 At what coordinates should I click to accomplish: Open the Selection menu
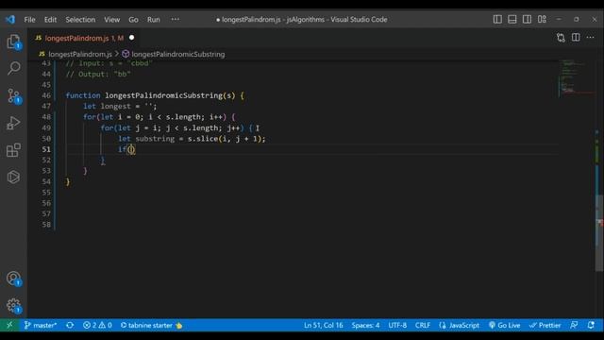click(80, 20)
